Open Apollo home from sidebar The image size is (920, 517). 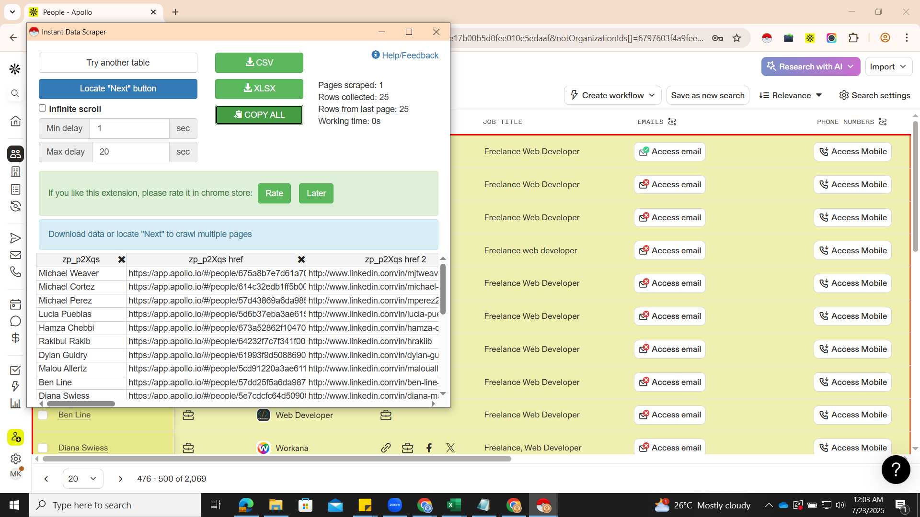(x=15, y=121)
